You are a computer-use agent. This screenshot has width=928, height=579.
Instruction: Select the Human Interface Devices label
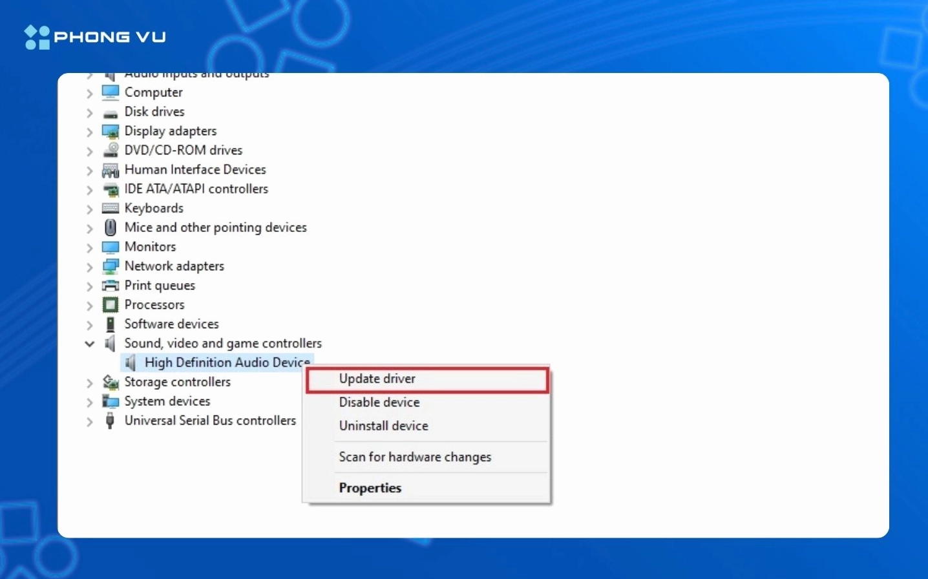[195, 169]
